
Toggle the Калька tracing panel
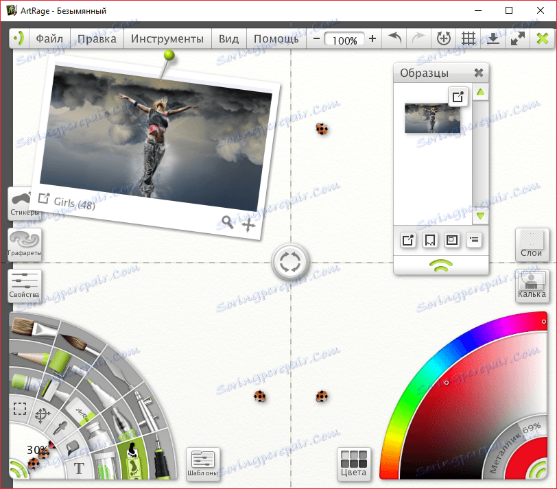point(532,286)
